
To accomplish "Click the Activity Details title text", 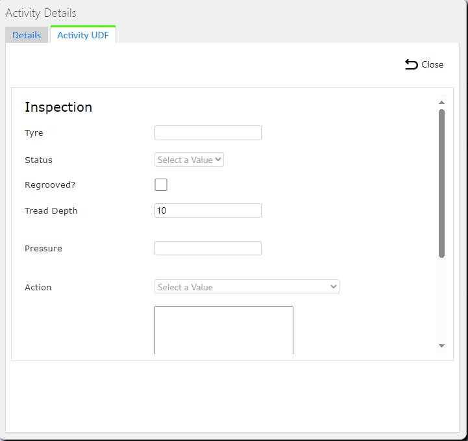I will tap(41, 13).
